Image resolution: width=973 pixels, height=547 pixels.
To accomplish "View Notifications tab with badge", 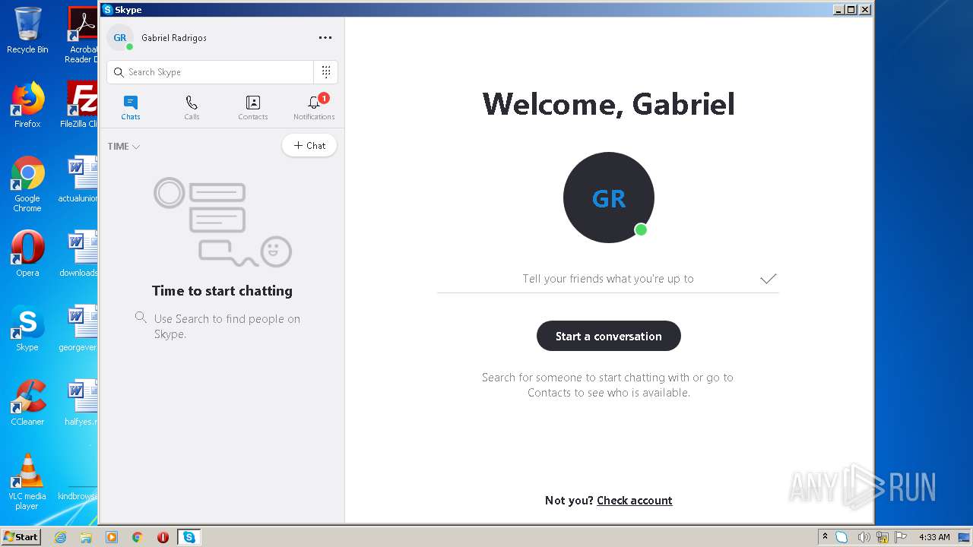I will pos(314,108).
